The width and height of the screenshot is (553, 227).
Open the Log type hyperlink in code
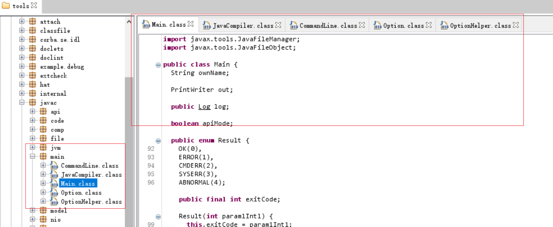[204, 106]
